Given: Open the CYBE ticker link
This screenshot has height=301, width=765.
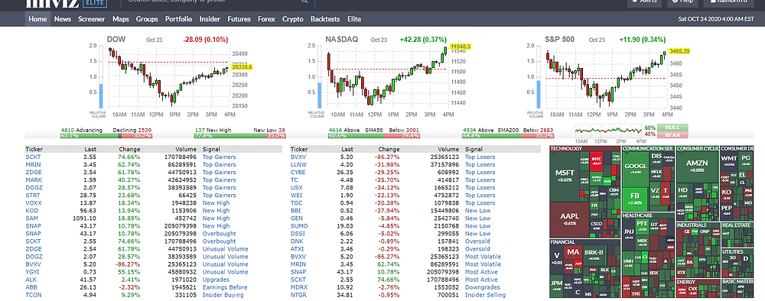Looking at the screenshot, I should tap(298, 172).
